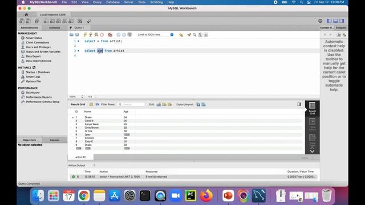This screenshot has height=205, width=365.
Task: Open Data Export
Action: coord(33,56)
